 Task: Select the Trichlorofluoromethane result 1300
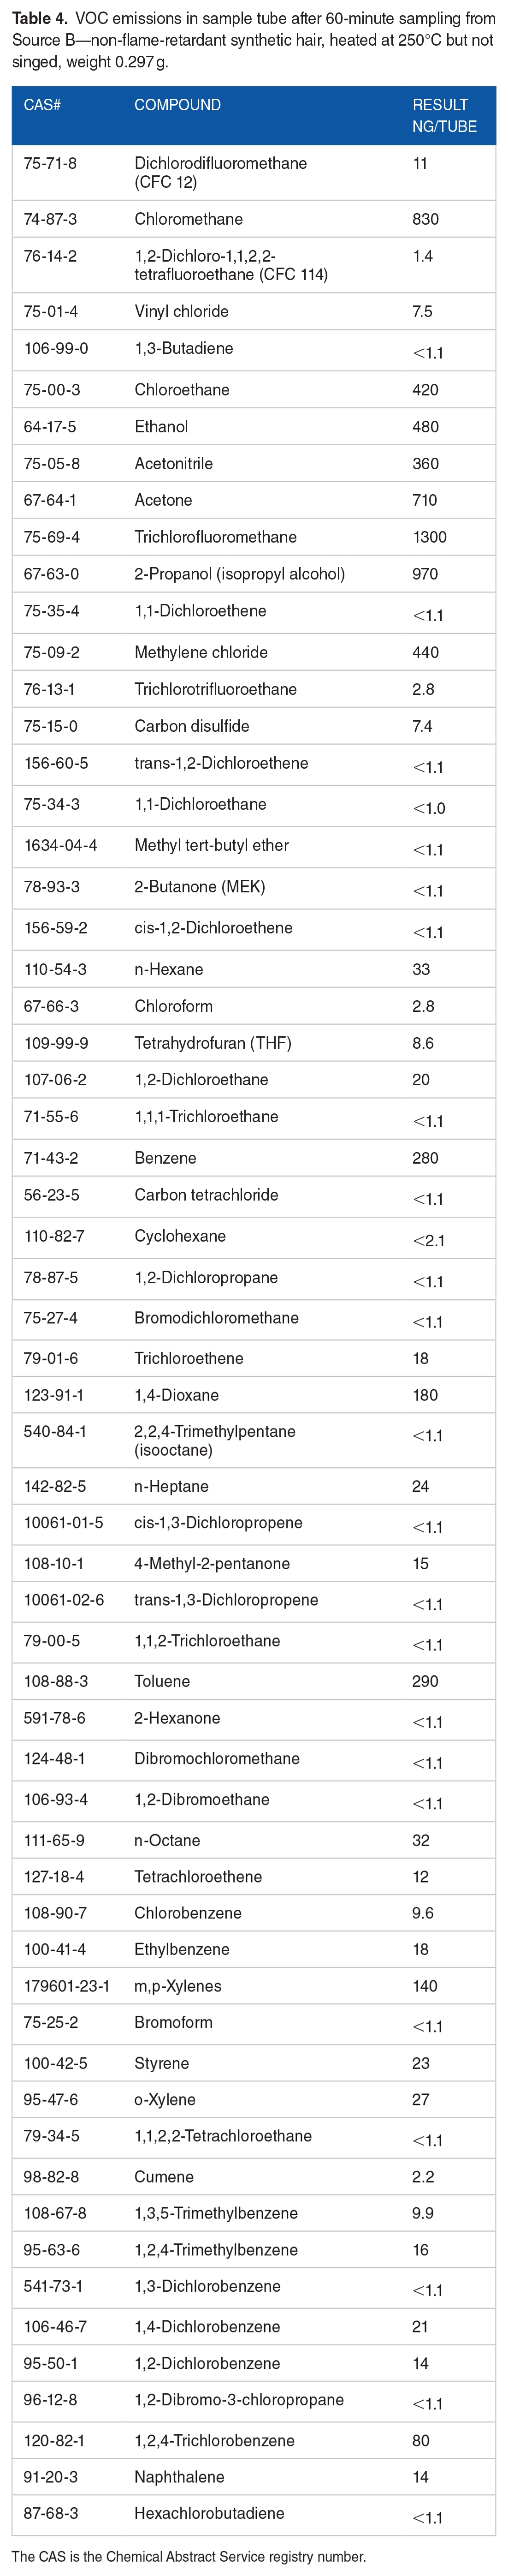tap(430, 537)
